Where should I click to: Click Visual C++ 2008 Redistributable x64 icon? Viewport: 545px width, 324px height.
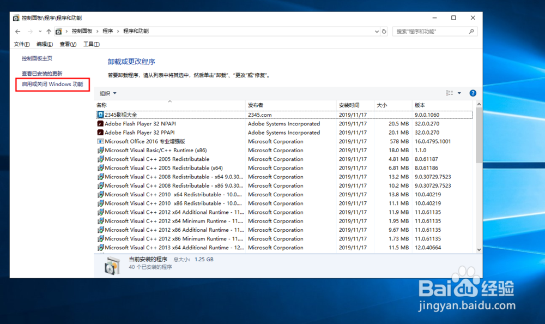pyautogui.click(x=100, y=177)
